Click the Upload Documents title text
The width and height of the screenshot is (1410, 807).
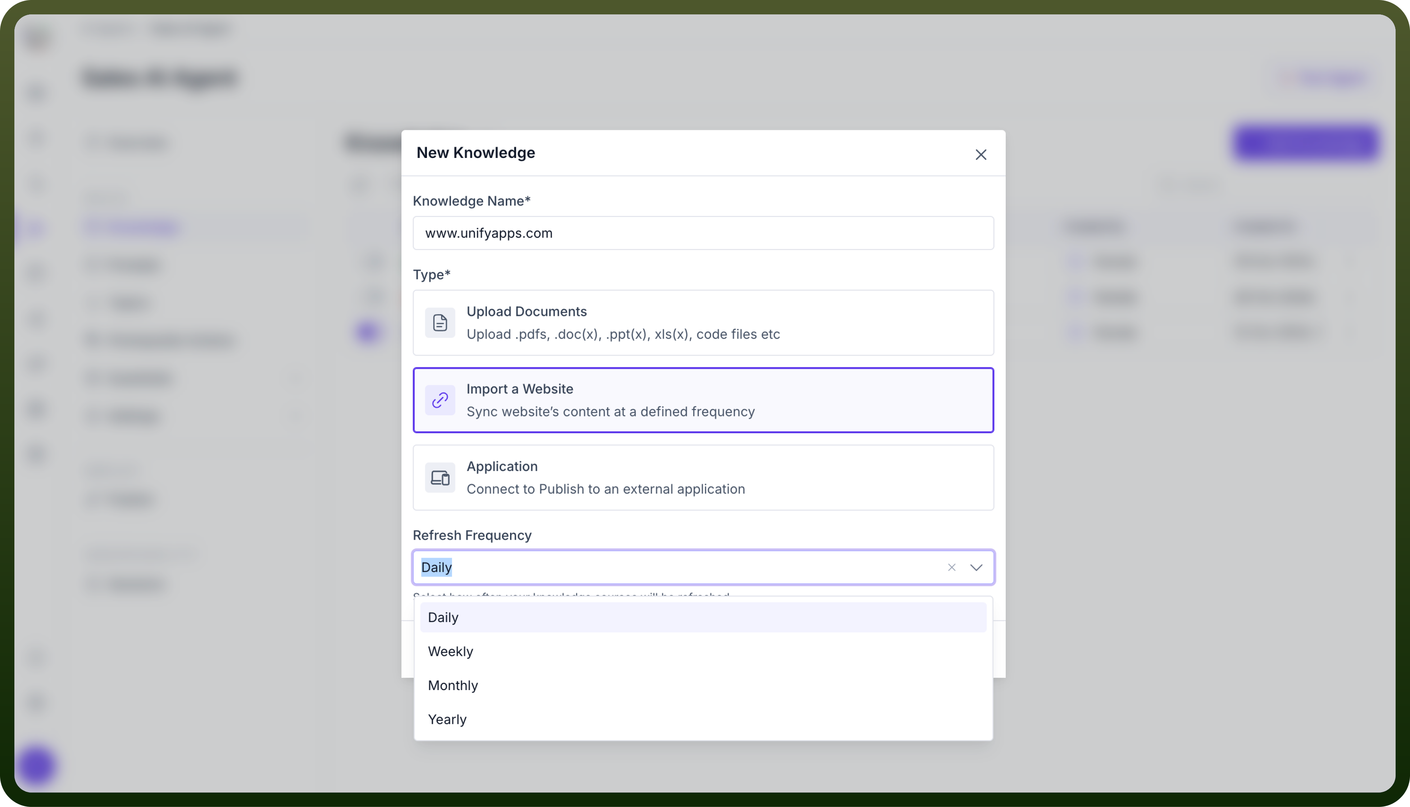(526, 312)
